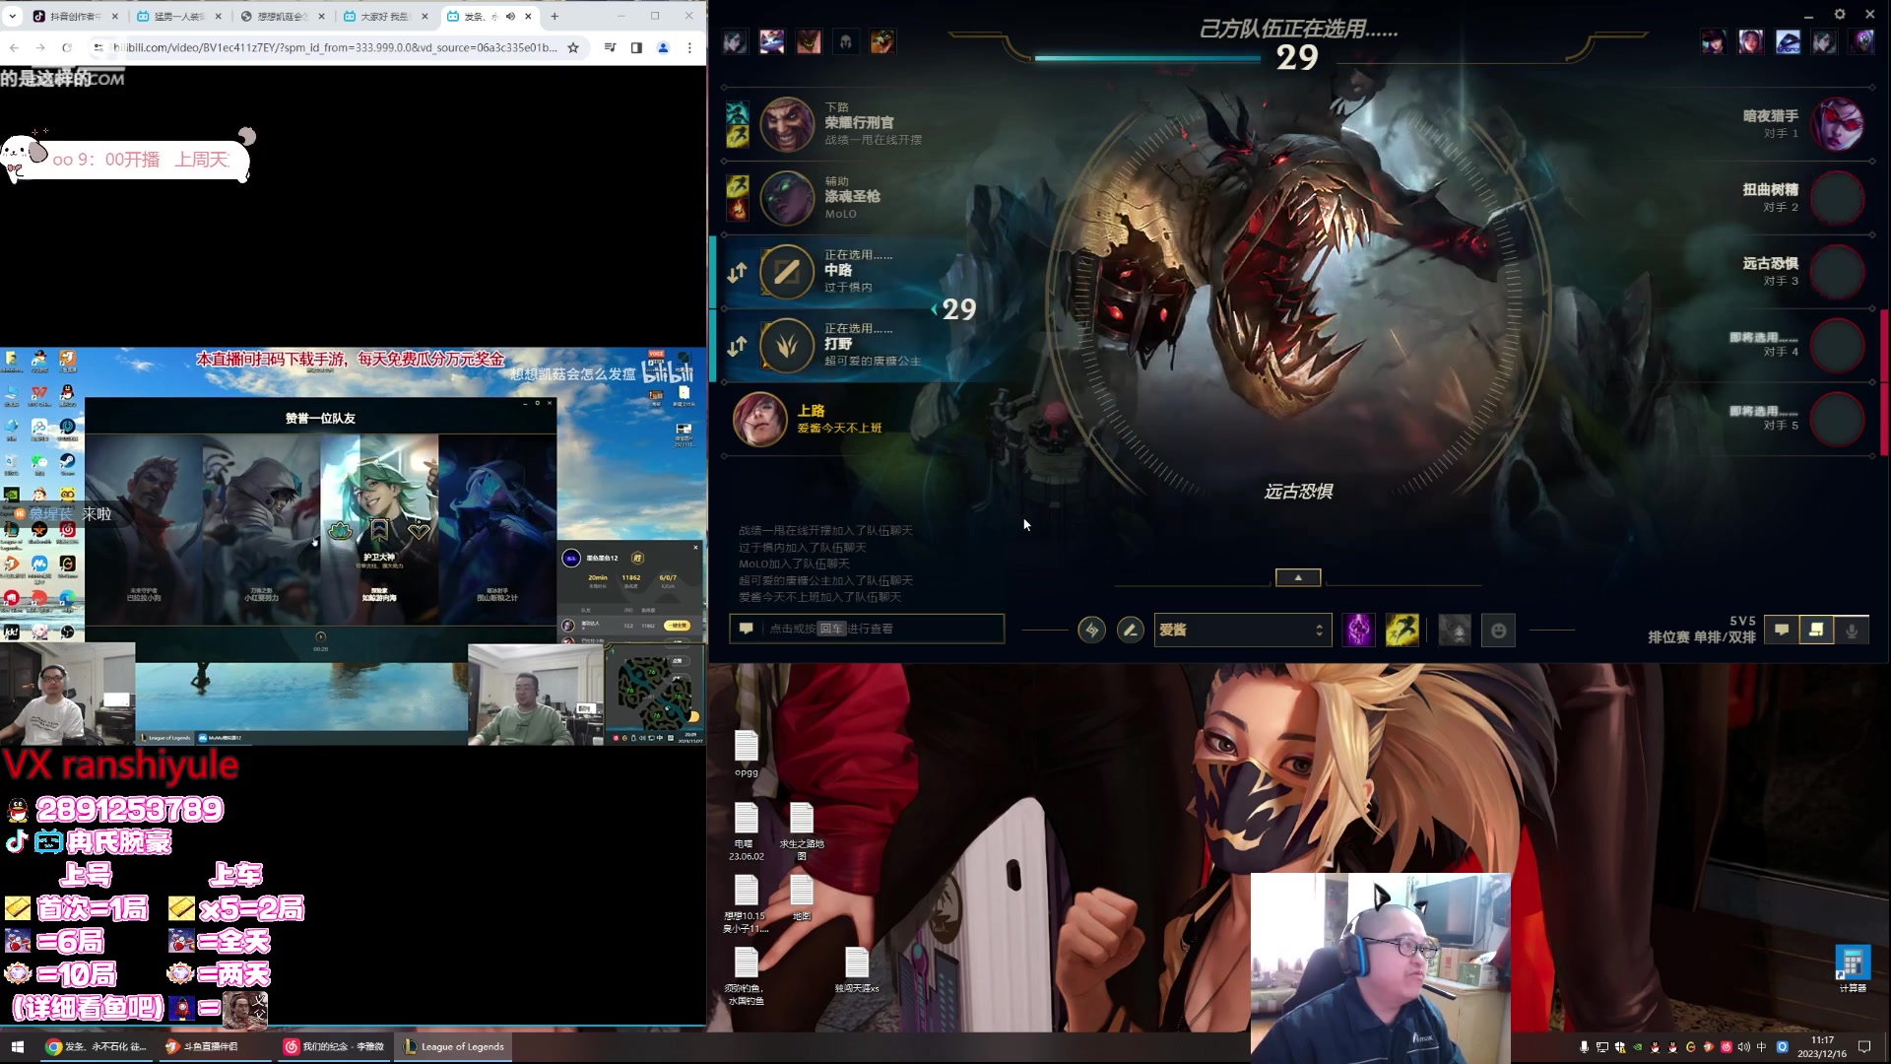Screen dimensions: 1891x1064
Task: Open the 爱酱 rune page dropdown
Action: (1243, 630)
